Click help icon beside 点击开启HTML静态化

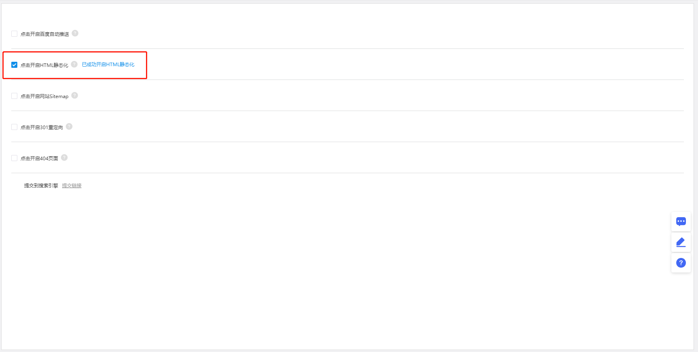click(74, 64)
